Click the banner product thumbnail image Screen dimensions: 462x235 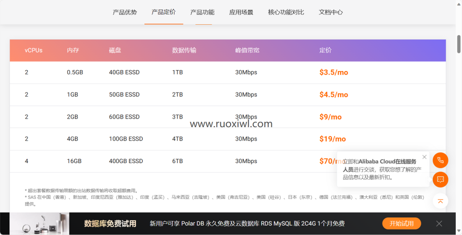[40, 223]
